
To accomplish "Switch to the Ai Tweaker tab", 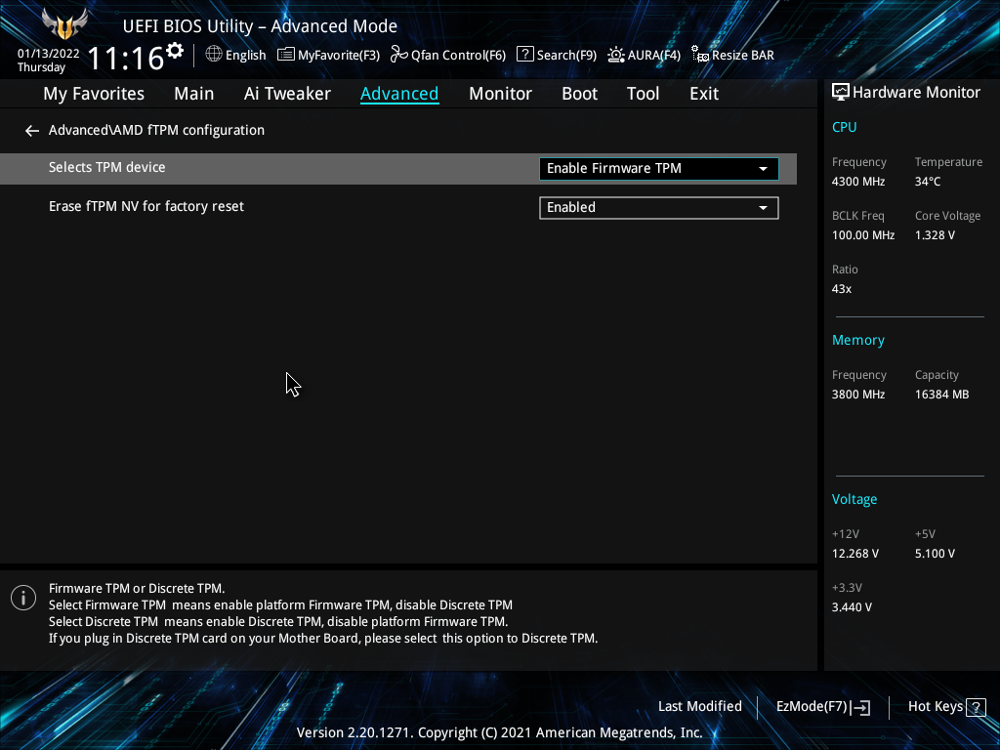I will pyautogui.click(x=287, y=94).
